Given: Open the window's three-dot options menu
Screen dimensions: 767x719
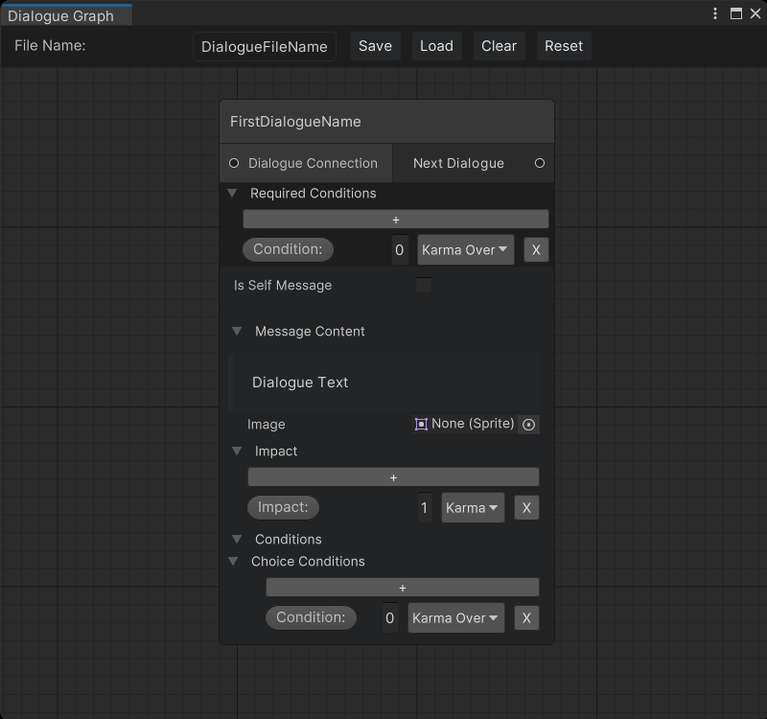Looking at the screenshot, I should click(715, 13).
